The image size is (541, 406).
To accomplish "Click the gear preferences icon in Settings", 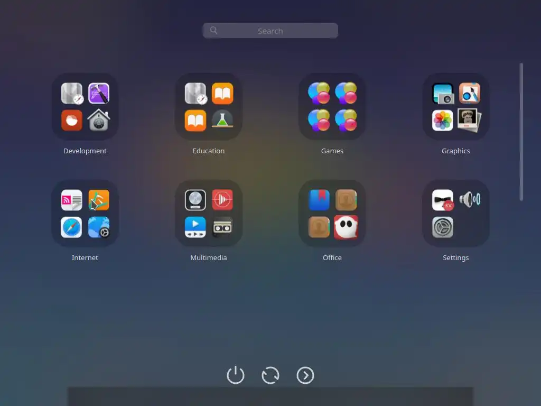I will 443,227.
